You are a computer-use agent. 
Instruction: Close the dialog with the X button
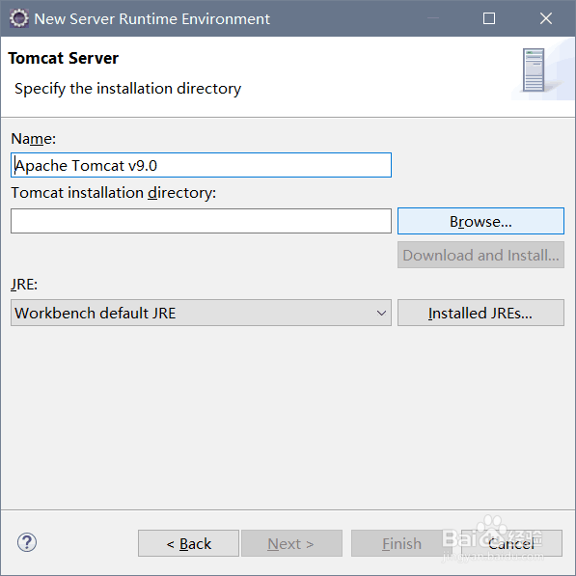pyautogui.click(x=546, y=18)
